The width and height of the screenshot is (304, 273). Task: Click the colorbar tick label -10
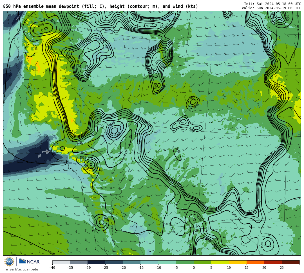tap(158, 268)
